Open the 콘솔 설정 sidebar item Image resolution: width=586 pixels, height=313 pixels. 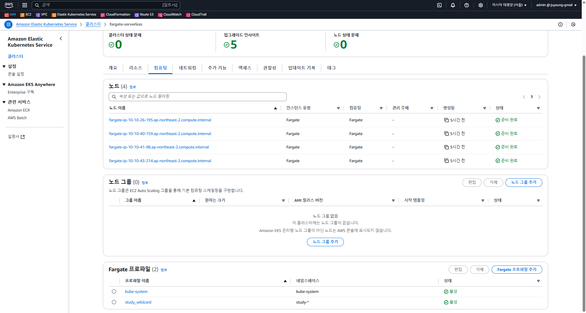click(16, 74)
